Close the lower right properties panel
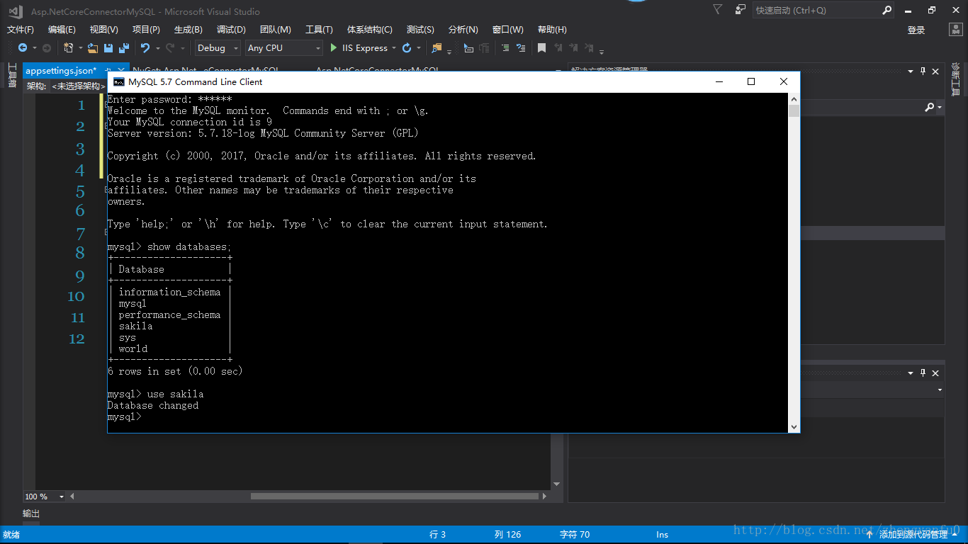The width and height of the screenshot is (968, 544). (x=935, y=373)
